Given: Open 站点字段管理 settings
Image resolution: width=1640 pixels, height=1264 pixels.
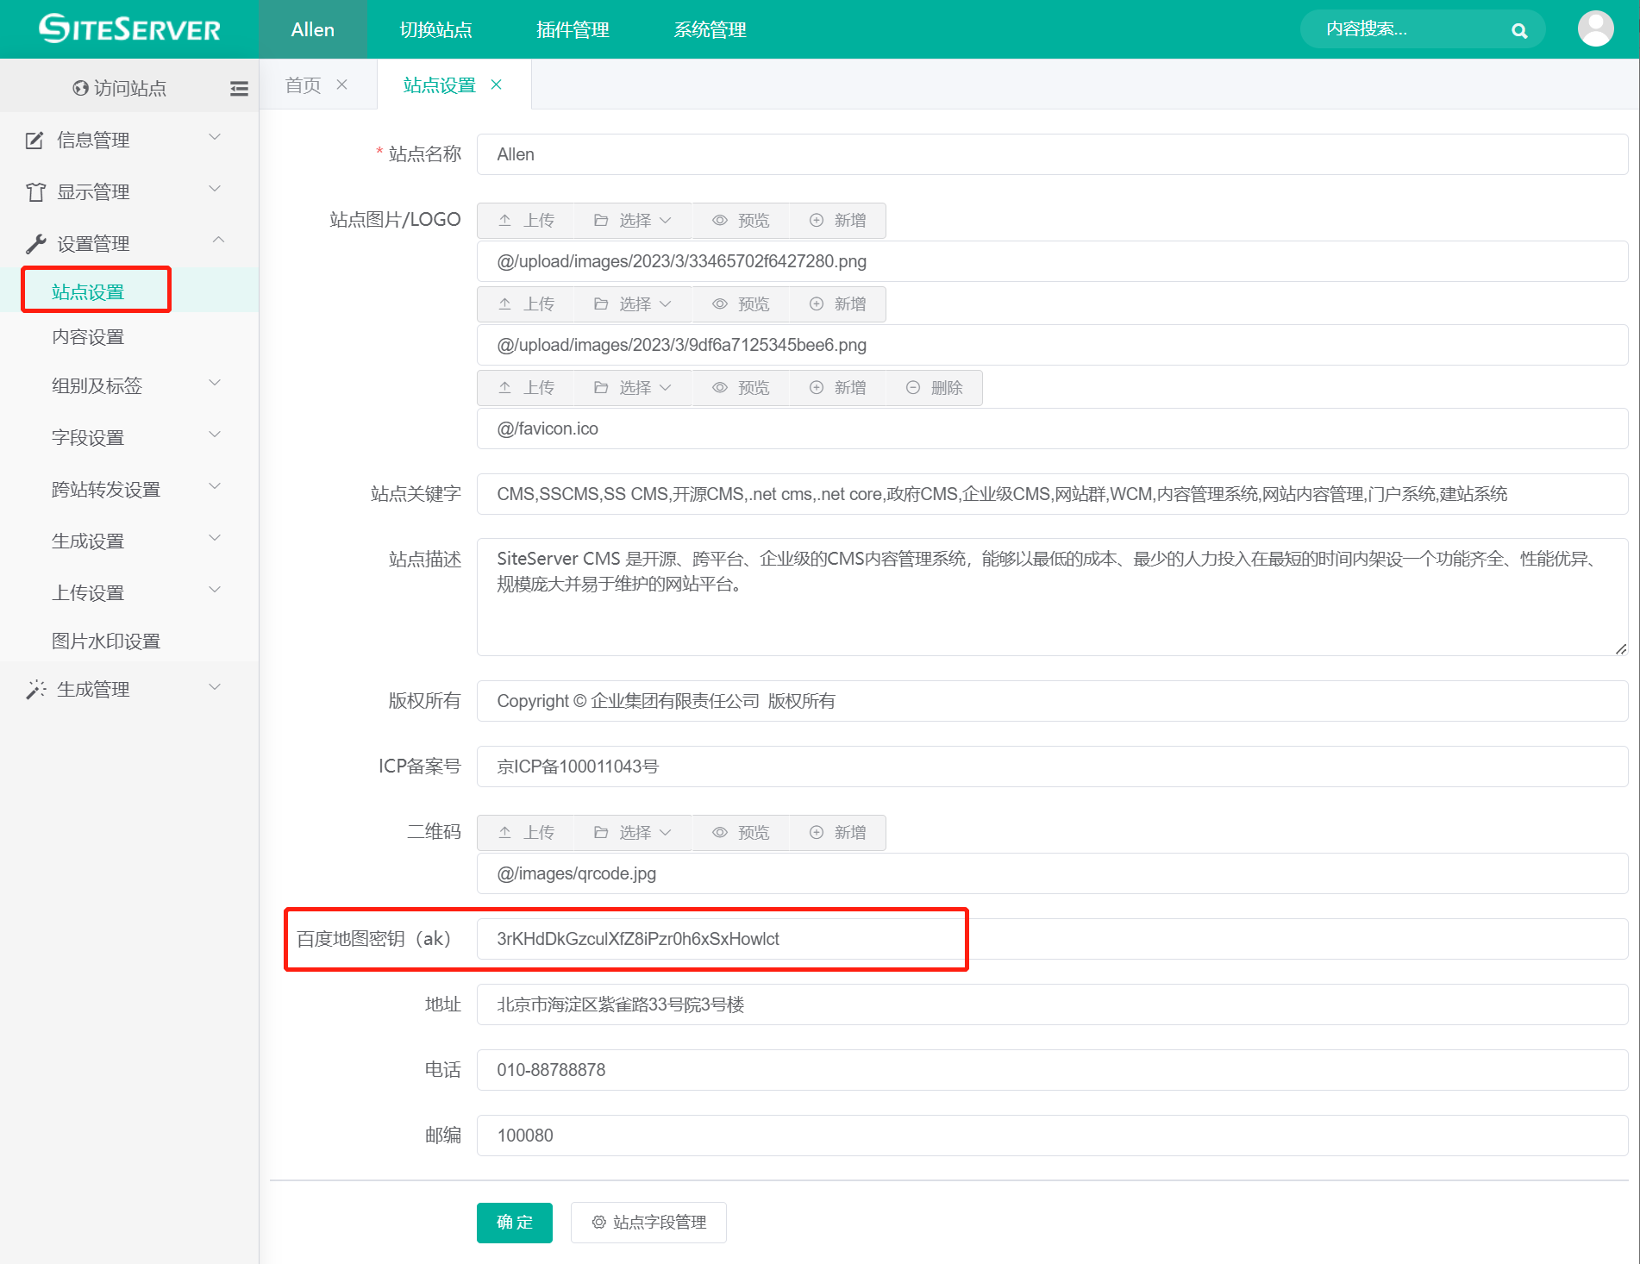Looking at the screenshot, I should coord(648,1223).
